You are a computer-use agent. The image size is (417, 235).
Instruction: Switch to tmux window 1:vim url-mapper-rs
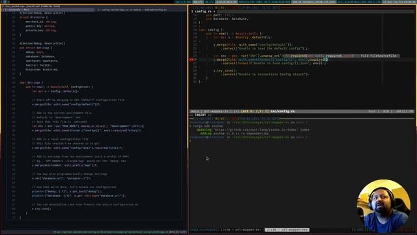point(240,230)
